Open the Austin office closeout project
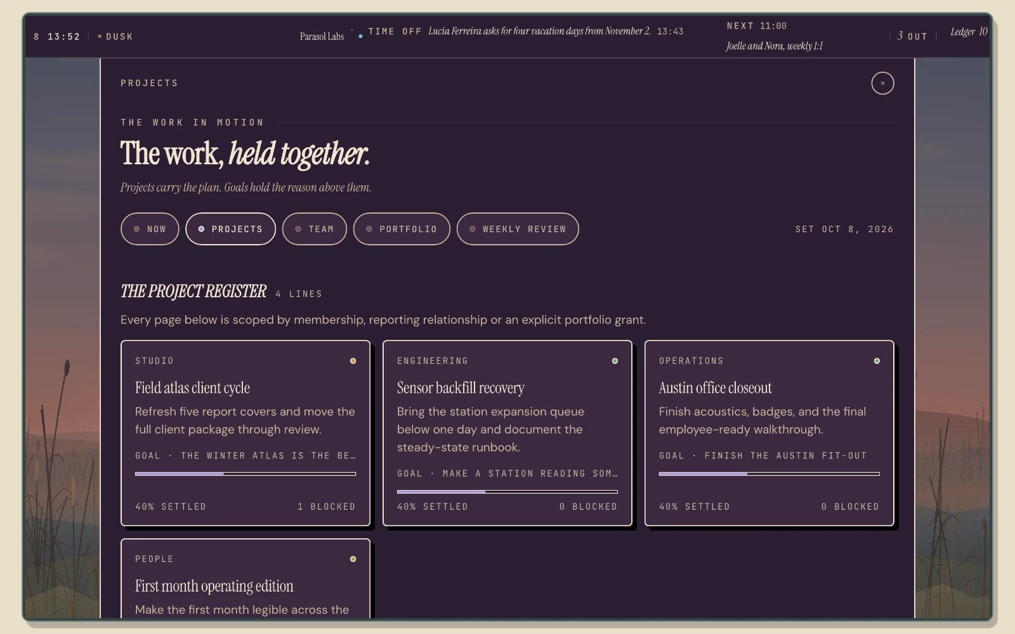Screen dimensions: 1015x634 coord(769,434)
